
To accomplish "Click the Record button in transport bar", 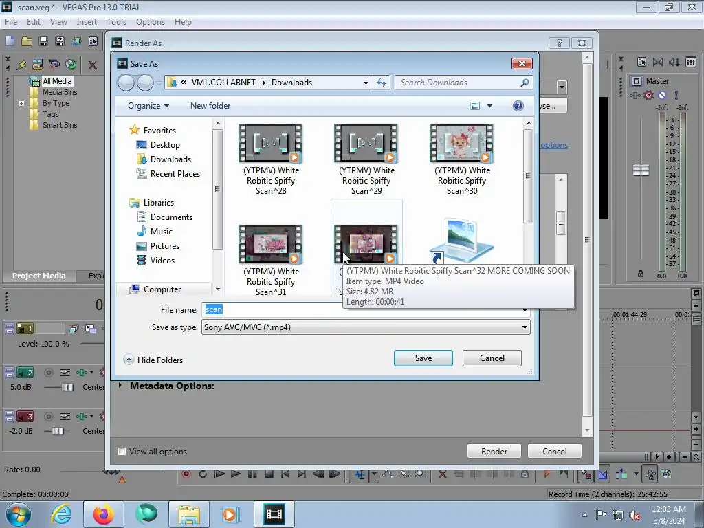I will (186, 474).
